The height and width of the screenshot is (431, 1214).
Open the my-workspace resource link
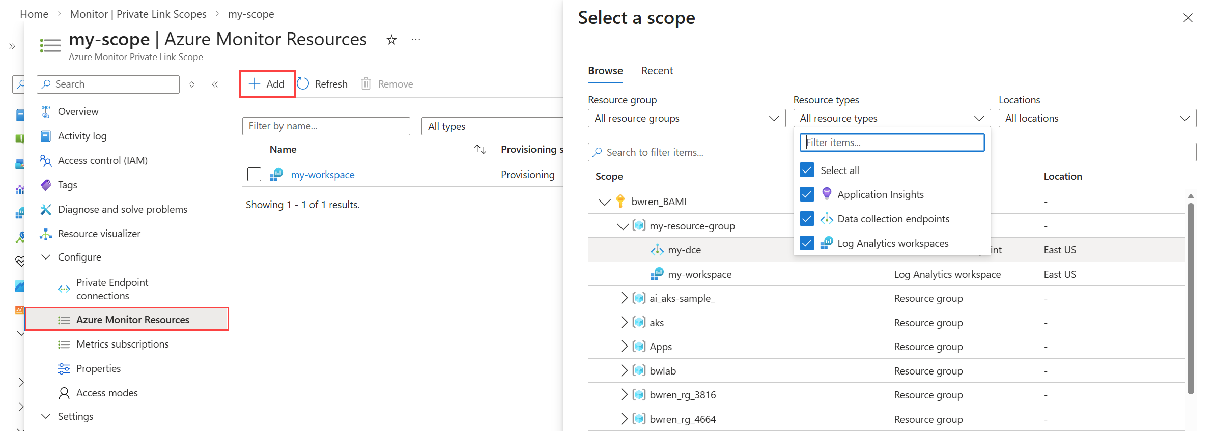coord(323,175)
